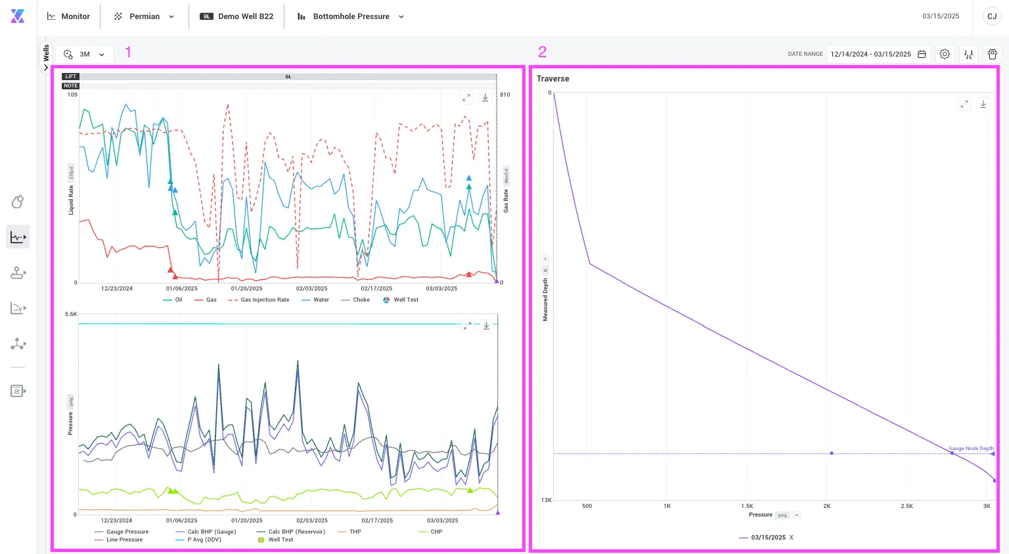Download the Traverse chart
Image resolution: width=1009 pixels, height=554 pixels.
(983, 104)
